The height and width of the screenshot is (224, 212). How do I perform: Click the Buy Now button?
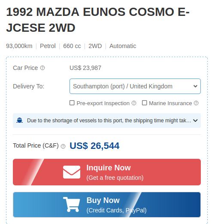click(x=107, y=205)
